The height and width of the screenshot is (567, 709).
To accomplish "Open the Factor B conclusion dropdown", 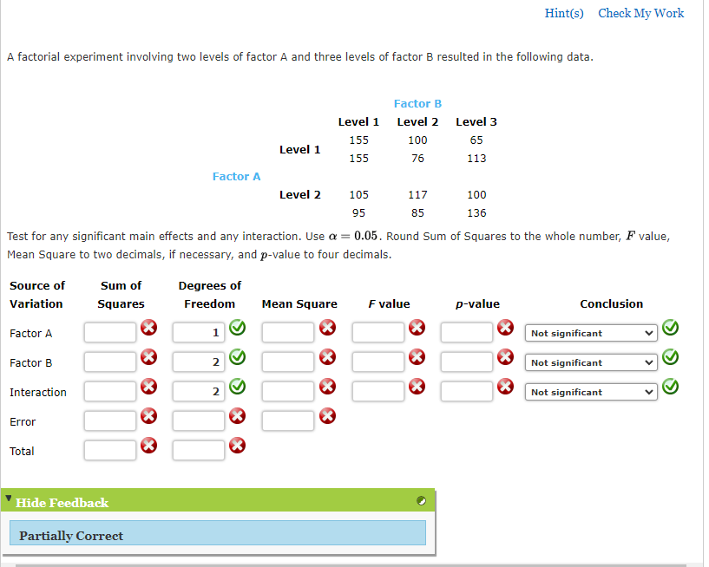I will (590, 362).
